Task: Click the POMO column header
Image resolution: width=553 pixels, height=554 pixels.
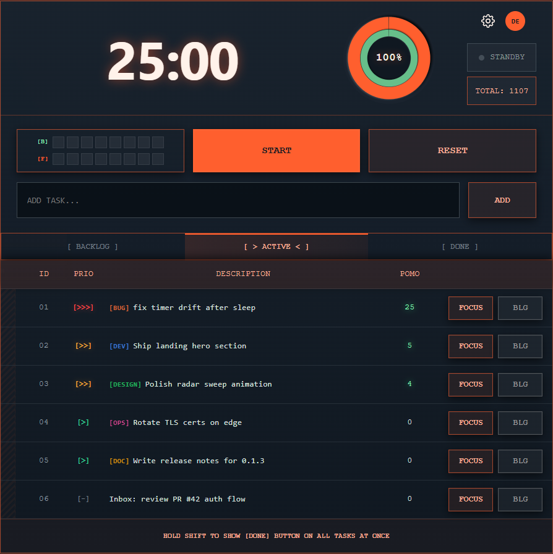Action: point(409,274)
